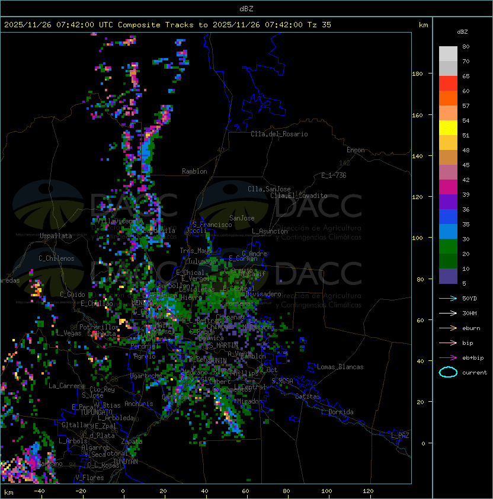Screen dimensions: 493x499
Task: Click the Lomas_Blancas place label
Action: pos(340,367)
